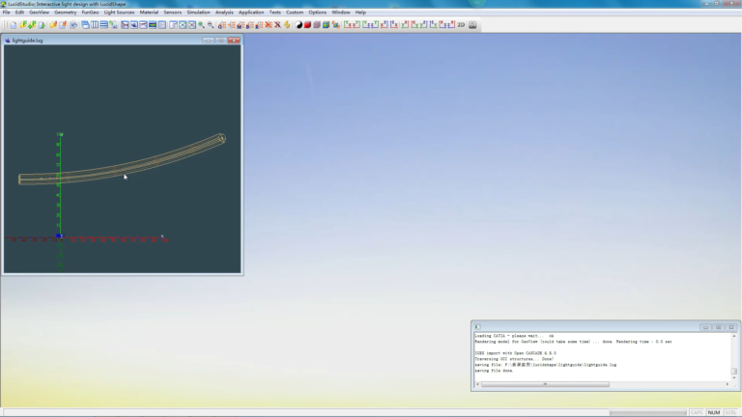Open the Material menu
The image size is (742, 417).
149,13
